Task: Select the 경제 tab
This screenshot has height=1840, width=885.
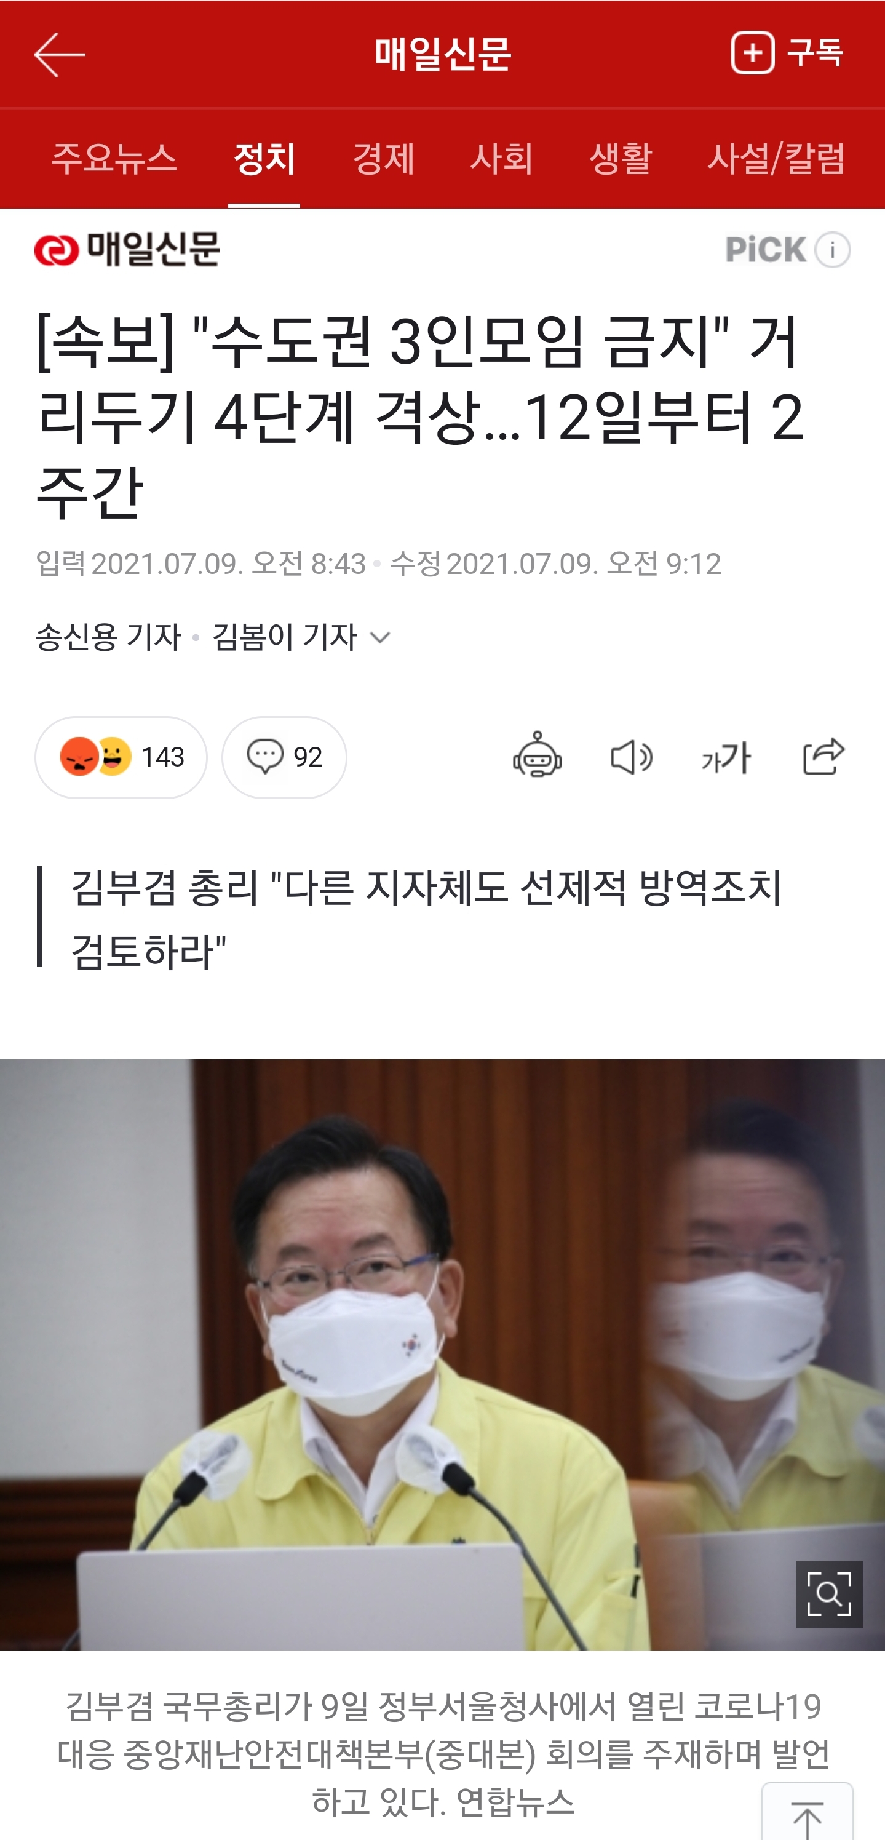Action: (x=384, y=158)
